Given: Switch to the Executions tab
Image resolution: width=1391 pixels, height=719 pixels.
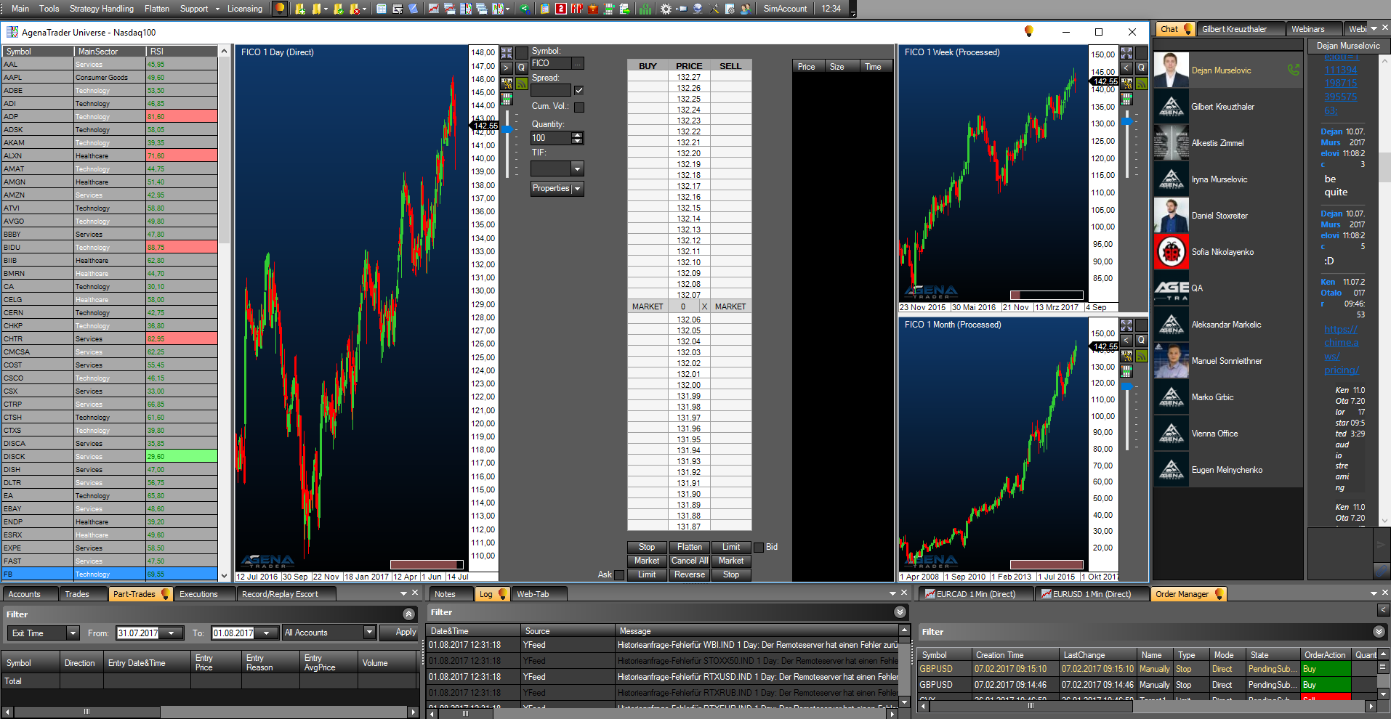Looking at the screenshot, I should (x=198, y=594).
